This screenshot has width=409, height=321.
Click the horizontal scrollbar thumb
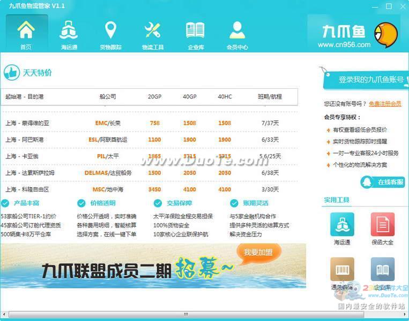coord(186,314)
